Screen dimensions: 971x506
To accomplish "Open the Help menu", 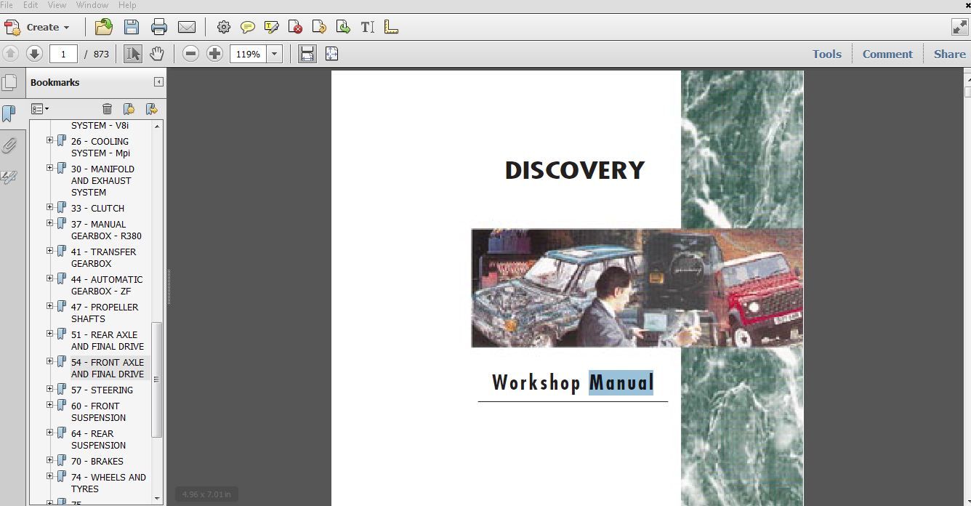I will [x=127, y=5].
